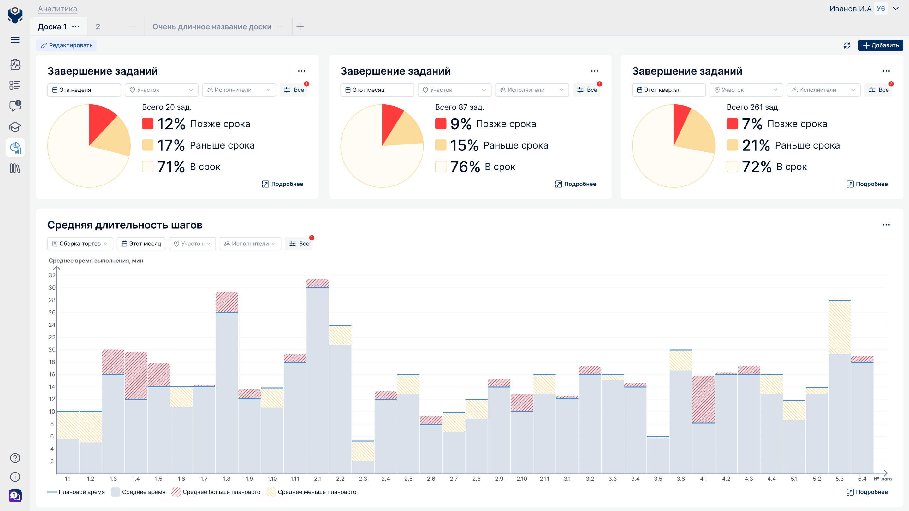Image resolution: width=909 pixels, height=511 pixels.
Task: Click pale 76% В срок legend swatch
Action: pos(441,167)
